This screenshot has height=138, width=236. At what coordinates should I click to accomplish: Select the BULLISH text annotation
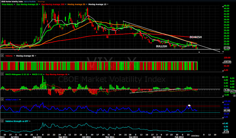point(162,46)
